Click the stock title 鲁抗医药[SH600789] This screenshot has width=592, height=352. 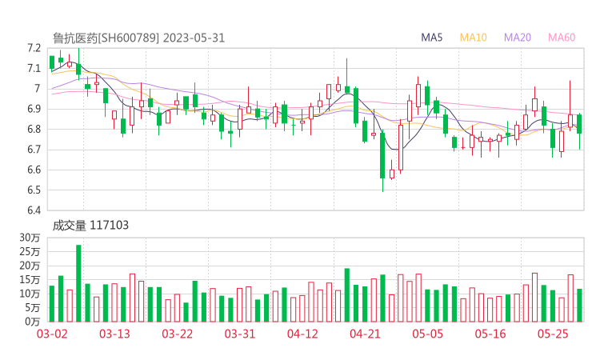(x=106, y=38)
